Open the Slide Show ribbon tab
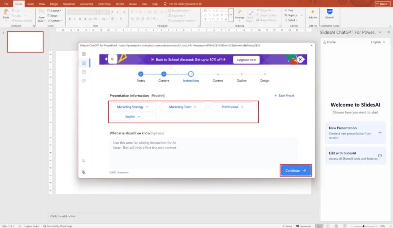393x228 pixels. point(105,4)
